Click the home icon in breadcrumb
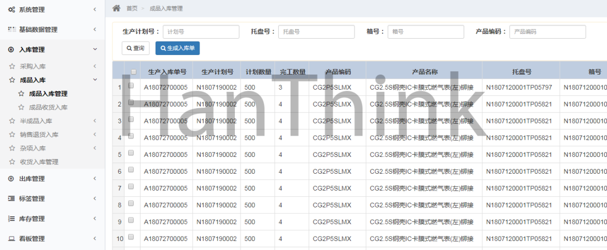The image size is (607, 250). click(x=116, y=8)
